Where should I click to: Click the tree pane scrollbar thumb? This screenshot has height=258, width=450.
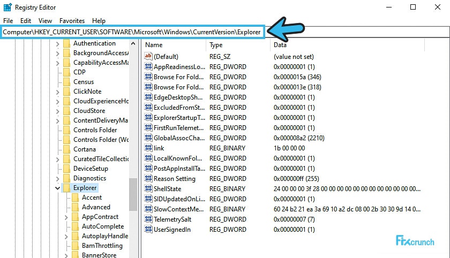tap(133, 194)
